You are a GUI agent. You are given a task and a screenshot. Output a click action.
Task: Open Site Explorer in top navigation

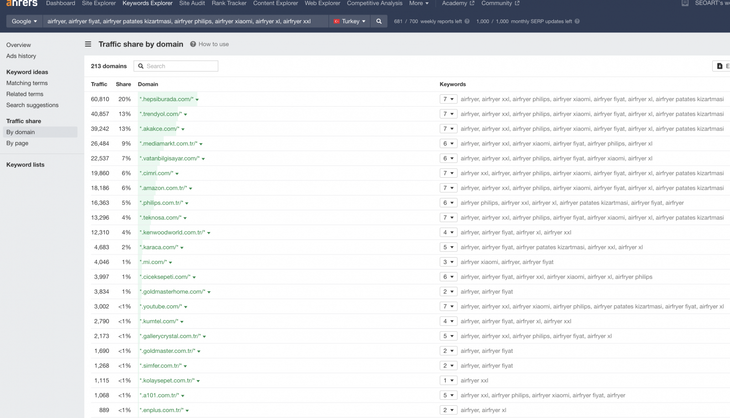(99, 3)
